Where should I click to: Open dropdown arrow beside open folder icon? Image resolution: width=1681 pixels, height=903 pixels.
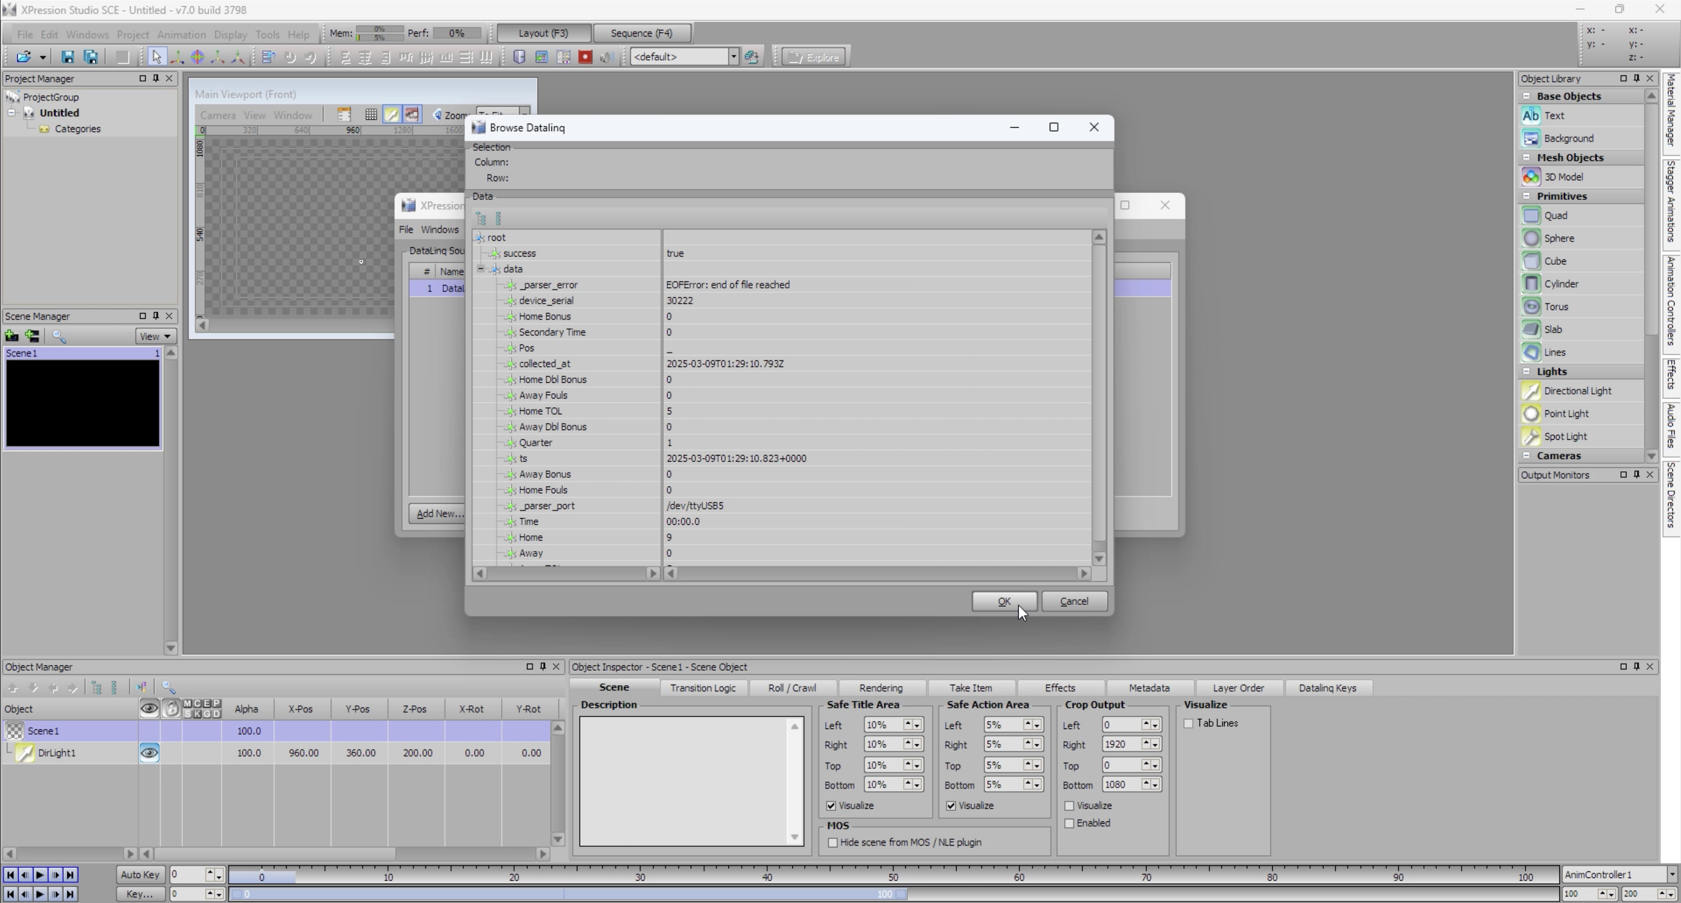[42, 57]
